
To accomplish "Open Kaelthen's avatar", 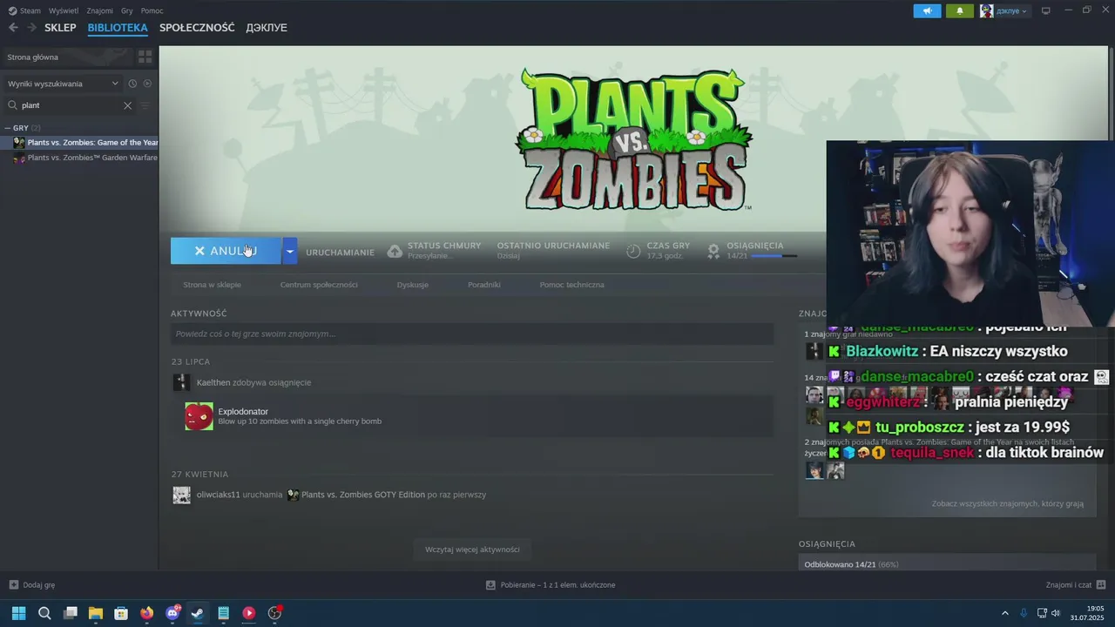I will click(x=181, y=382).
